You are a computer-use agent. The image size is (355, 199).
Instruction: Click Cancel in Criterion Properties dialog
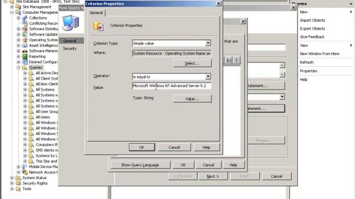(174, 148)
